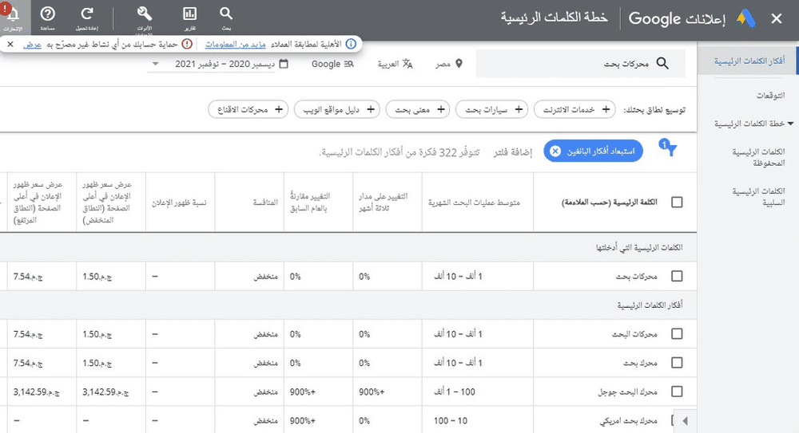This screenshot has width=799, height=433.
Task: Click the Google Ads logo
Action: click(745, 19)
